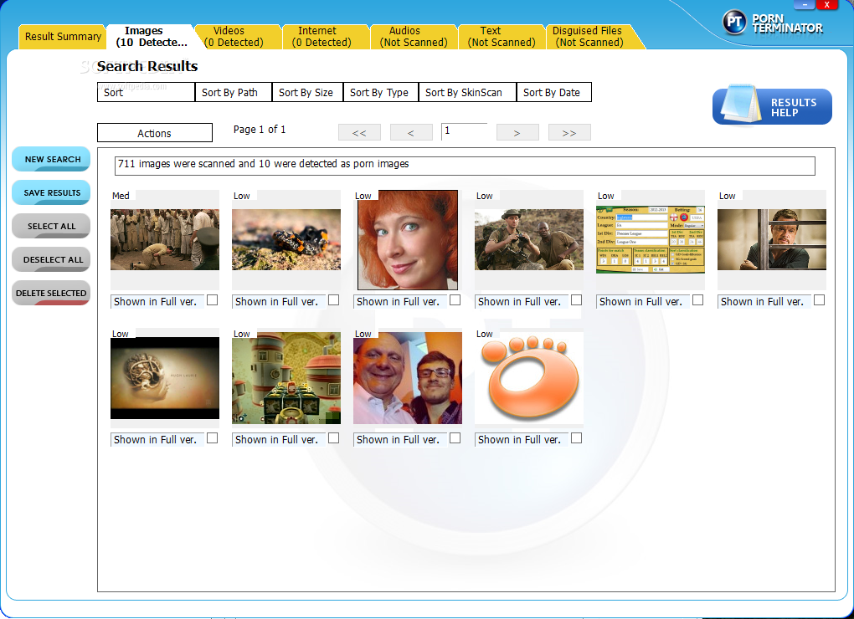
Task: Open the man behind bars thumbnail
Action: tap(772, 240)
